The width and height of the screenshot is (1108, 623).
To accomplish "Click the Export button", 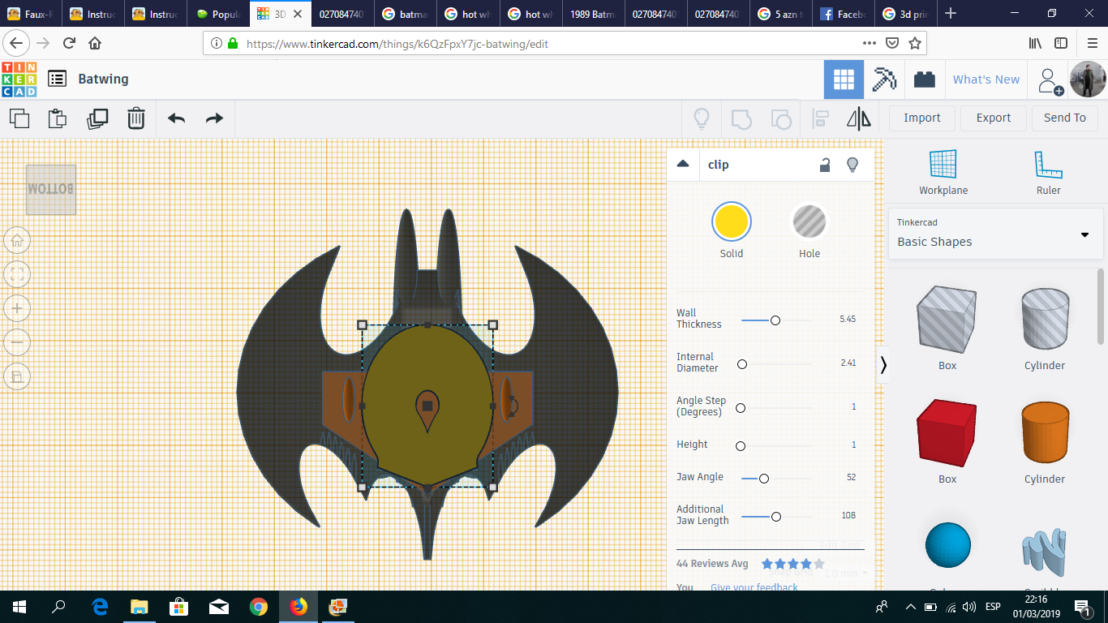I will click(993, 118).
